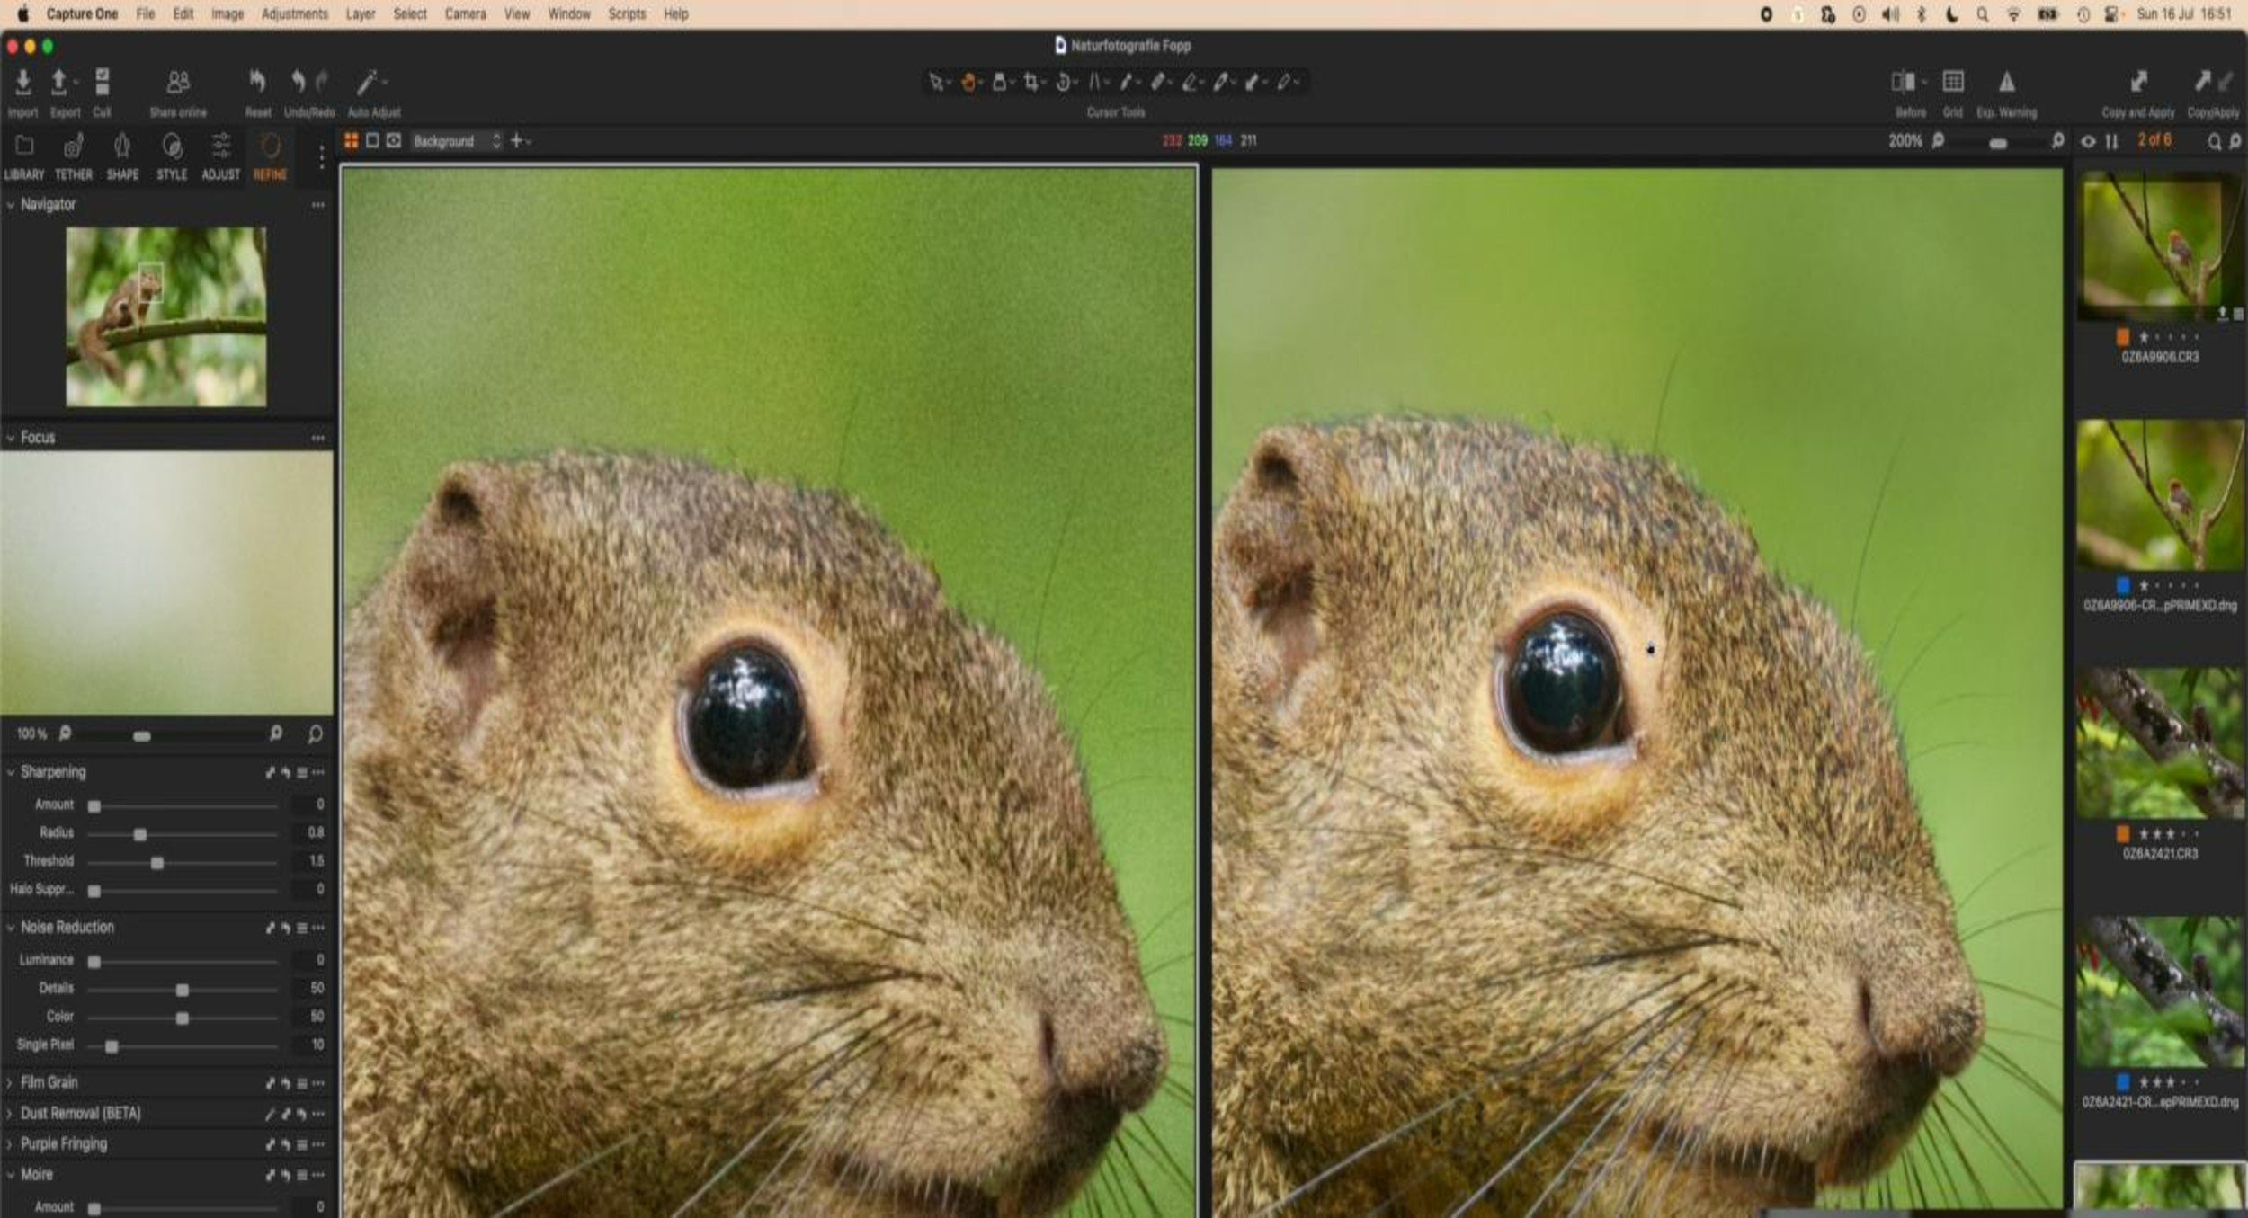This screenshot has height=1218, width=2248.
Task: Open the Adjustments menu
Action: click(294, 13)
